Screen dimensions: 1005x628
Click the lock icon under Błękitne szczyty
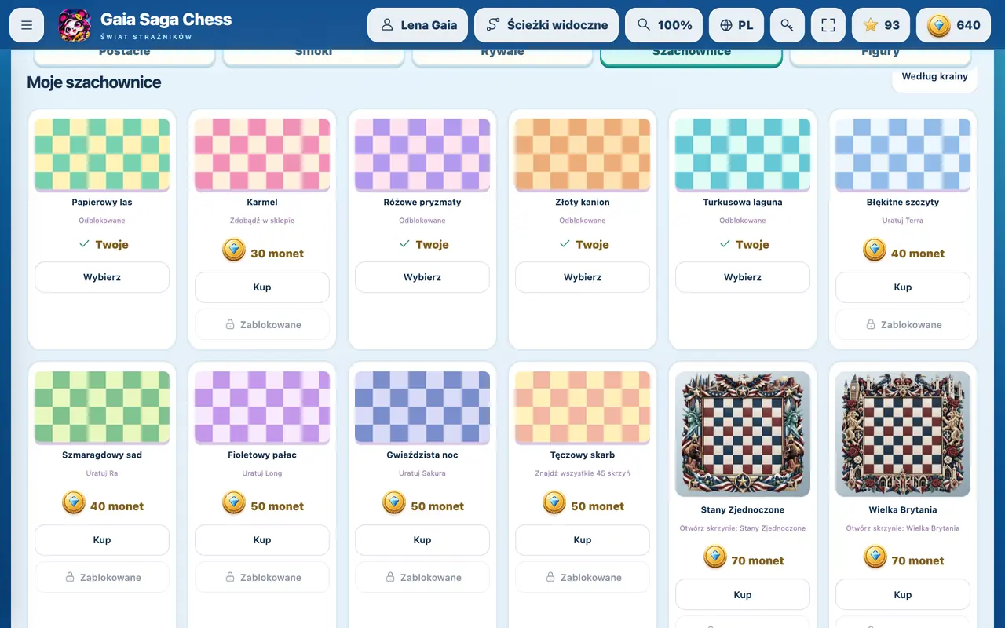871,324
